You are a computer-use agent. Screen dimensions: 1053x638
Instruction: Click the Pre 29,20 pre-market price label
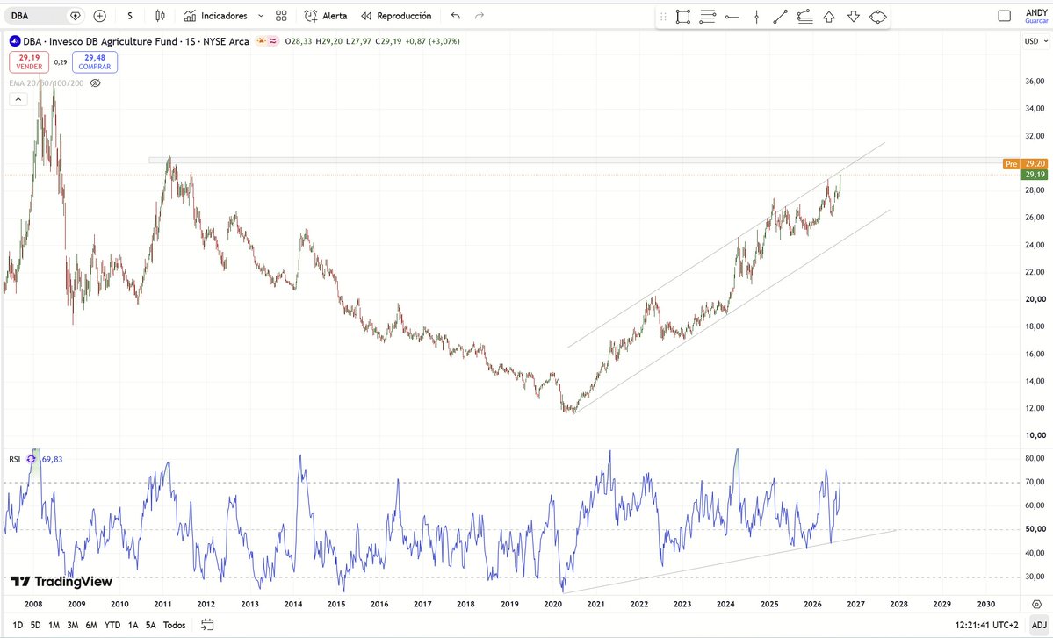coord(1026,164)
